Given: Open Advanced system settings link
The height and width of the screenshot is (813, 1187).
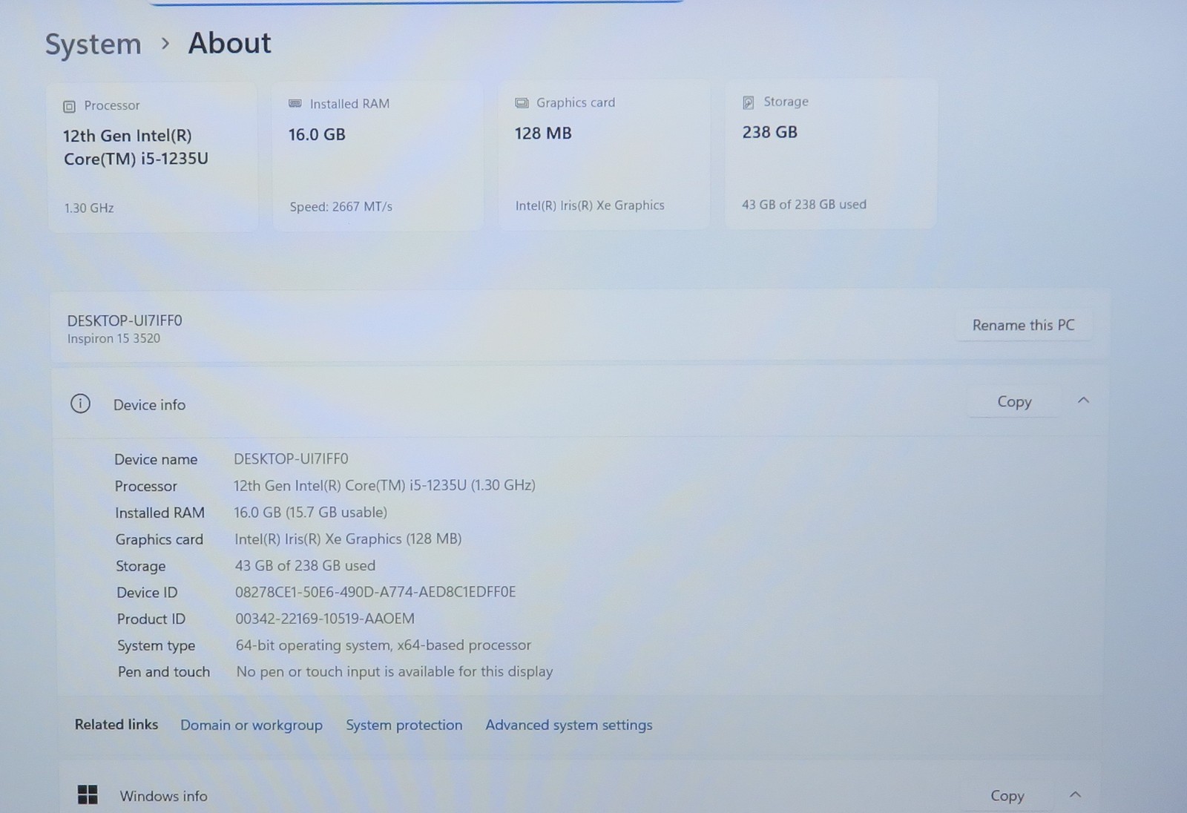Looking at the screenshot, I should tap(569, 725).
